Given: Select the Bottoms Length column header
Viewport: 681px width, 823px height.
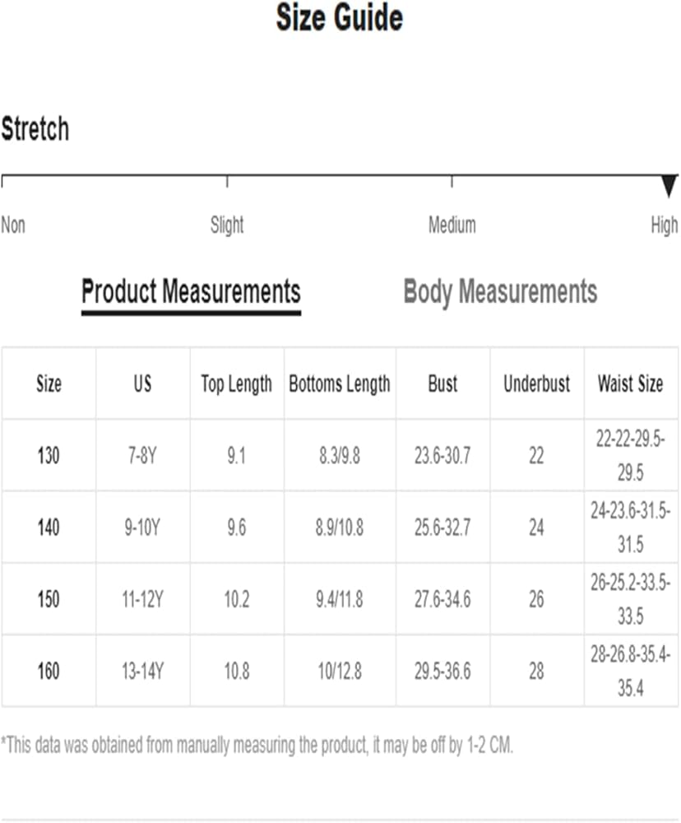Looking at the screenshot, I should tap(340, 384).
